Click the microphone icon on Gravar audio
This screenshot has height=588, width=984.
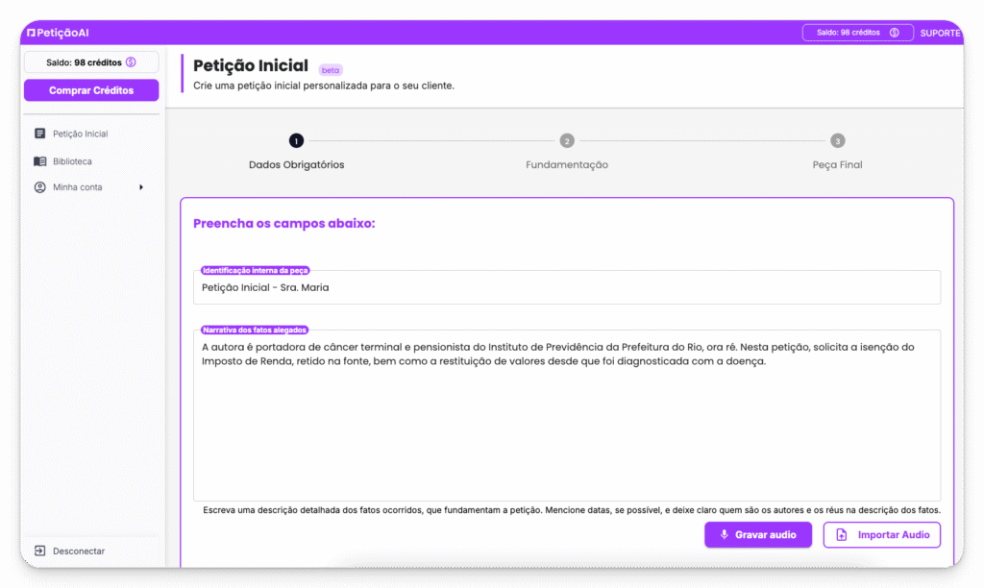(724, 535)
